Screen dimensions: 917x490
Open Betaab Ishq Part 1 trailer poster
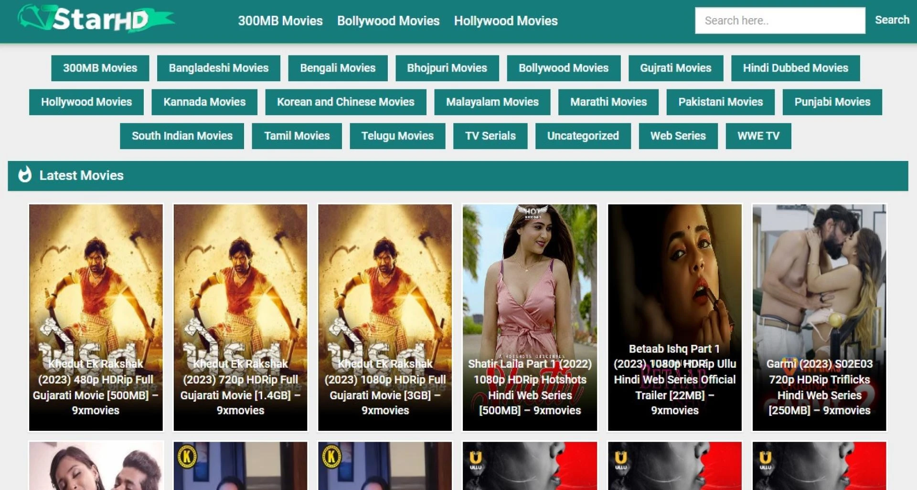coord(675,318)
